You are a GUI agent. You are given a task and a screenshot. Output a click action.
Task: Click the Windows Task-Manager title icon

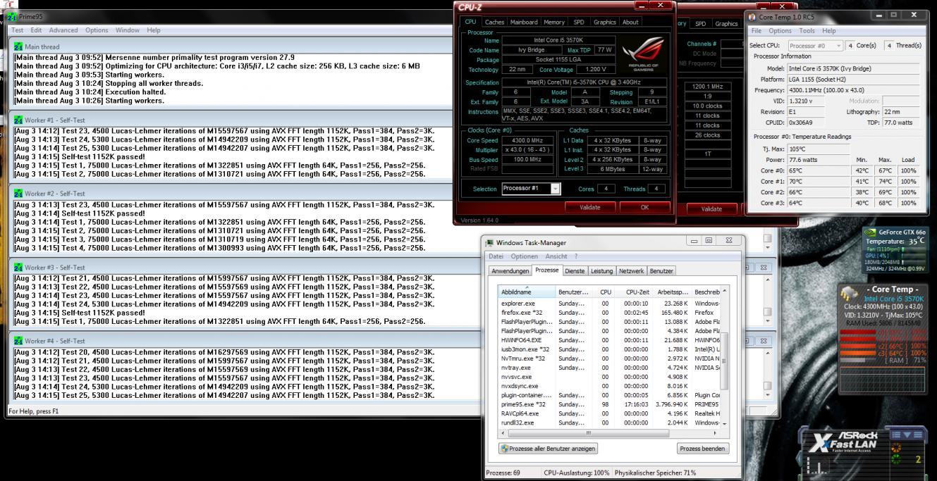tap(490, 243)
